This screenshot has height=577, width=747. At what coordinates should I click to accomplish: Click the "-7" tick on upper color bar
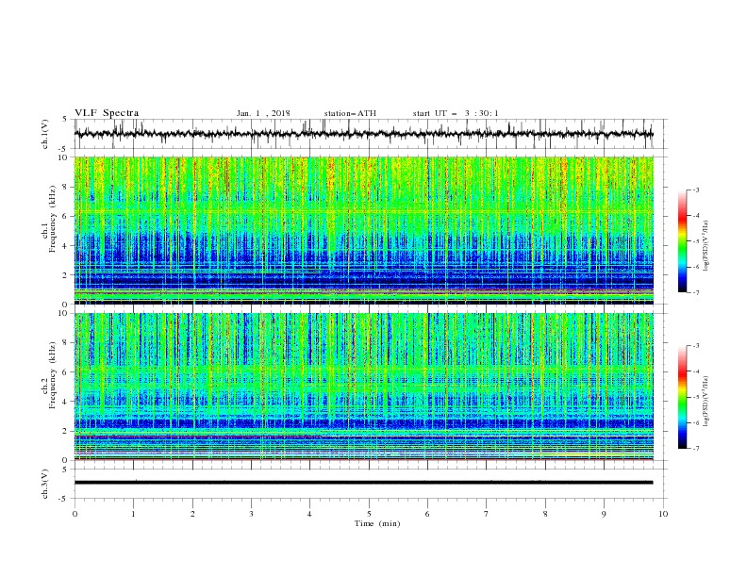click(x=696, y=292)
